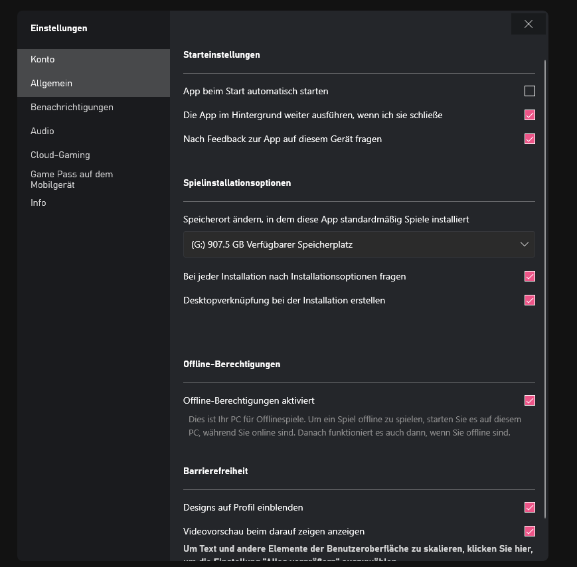Open 'Game Pass auf dem Mobilgerät' section
This screenshot has height=567, width=577.
(72, 179)
